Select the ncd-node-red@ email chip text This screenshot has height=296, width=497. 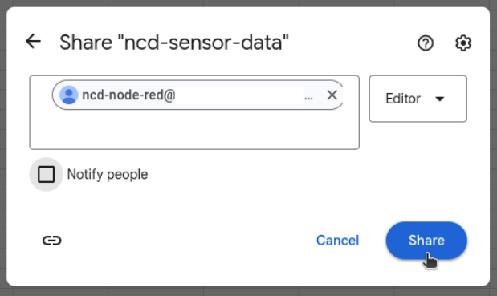click(128, 95)
